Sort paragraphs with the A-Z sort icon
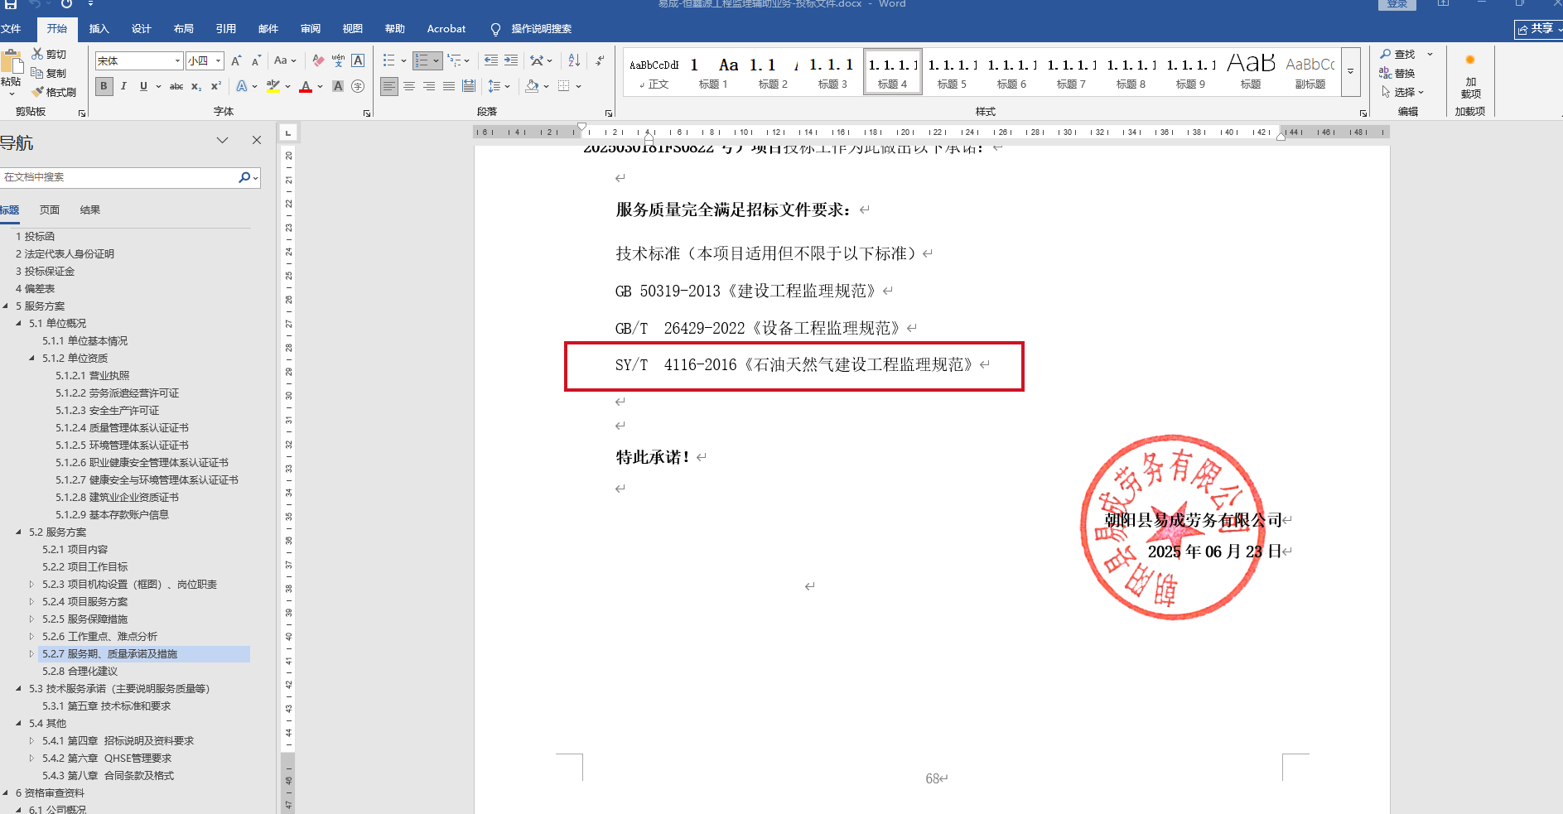Viewport: 1563px width, 814px height. 575,60
